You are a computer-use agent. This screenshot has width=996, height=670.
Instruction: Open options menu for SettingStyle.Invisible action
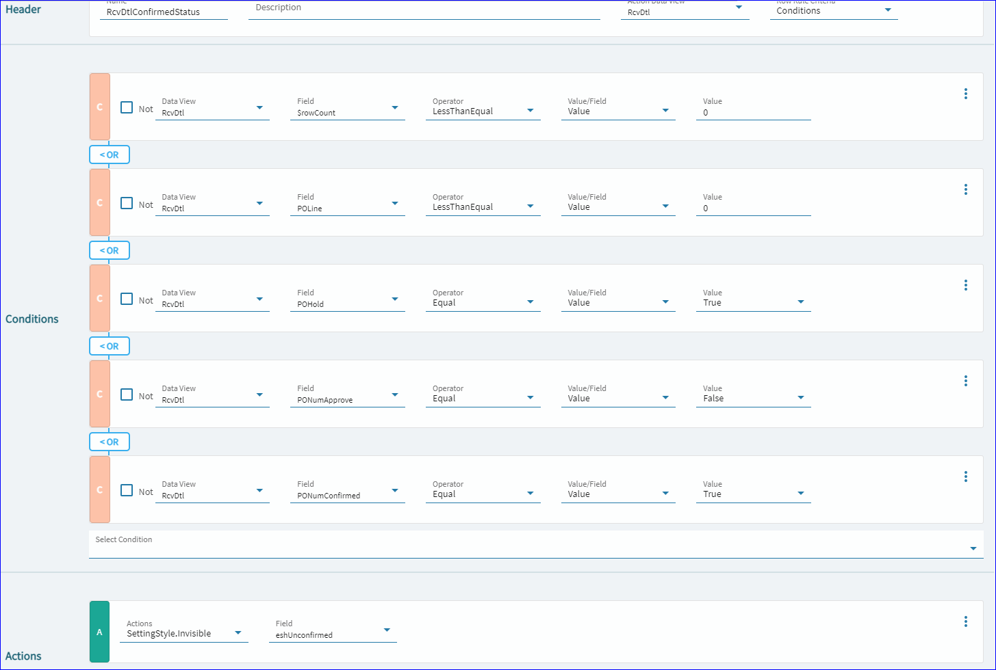click(965, 621)
